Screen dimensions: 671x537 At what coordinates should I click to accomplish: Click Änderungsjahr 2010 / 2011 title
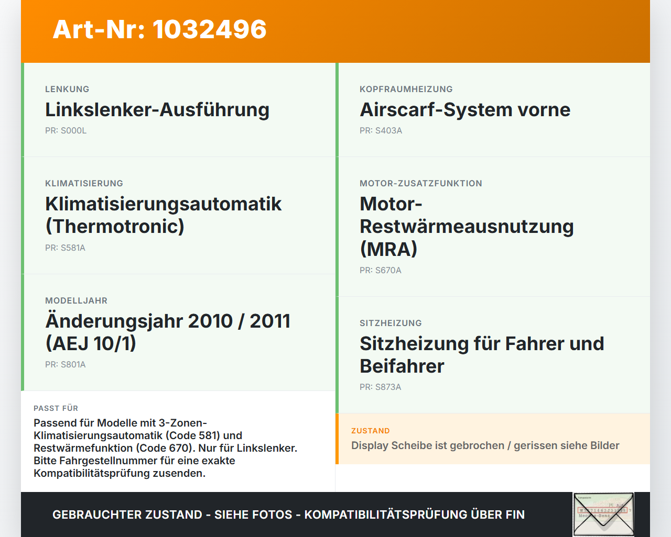coord(168,332)
